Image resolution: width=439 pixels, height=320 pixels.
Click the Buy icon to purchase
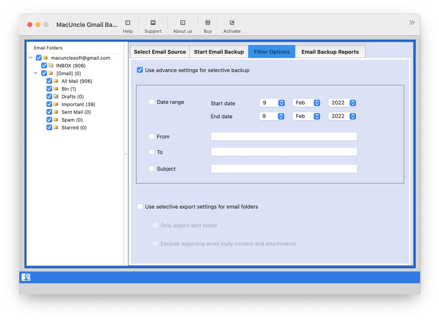point(207,26)
